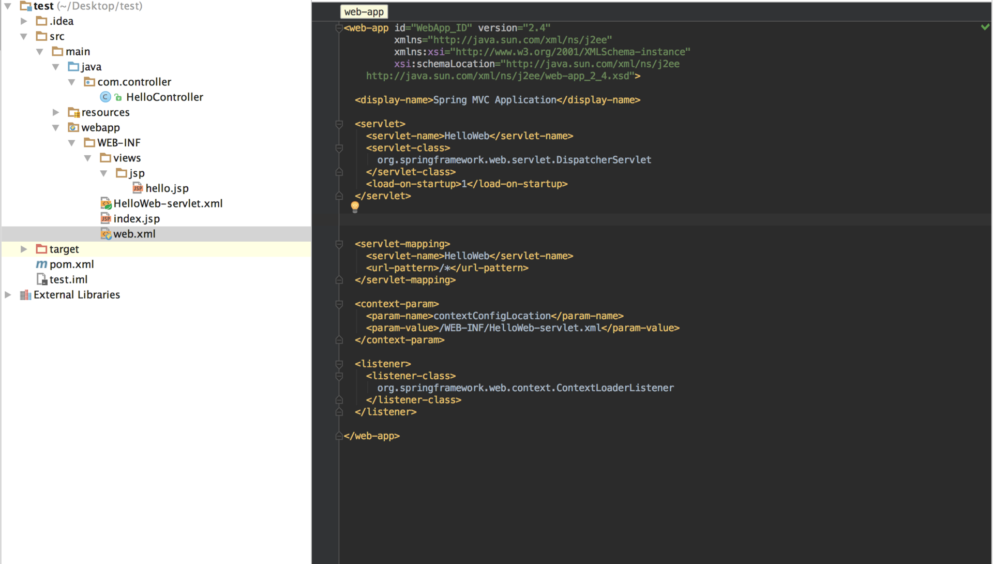This screenshot has height=564, width=993.
Task: Click the blue java source folder icon
Action: [73, 66]
